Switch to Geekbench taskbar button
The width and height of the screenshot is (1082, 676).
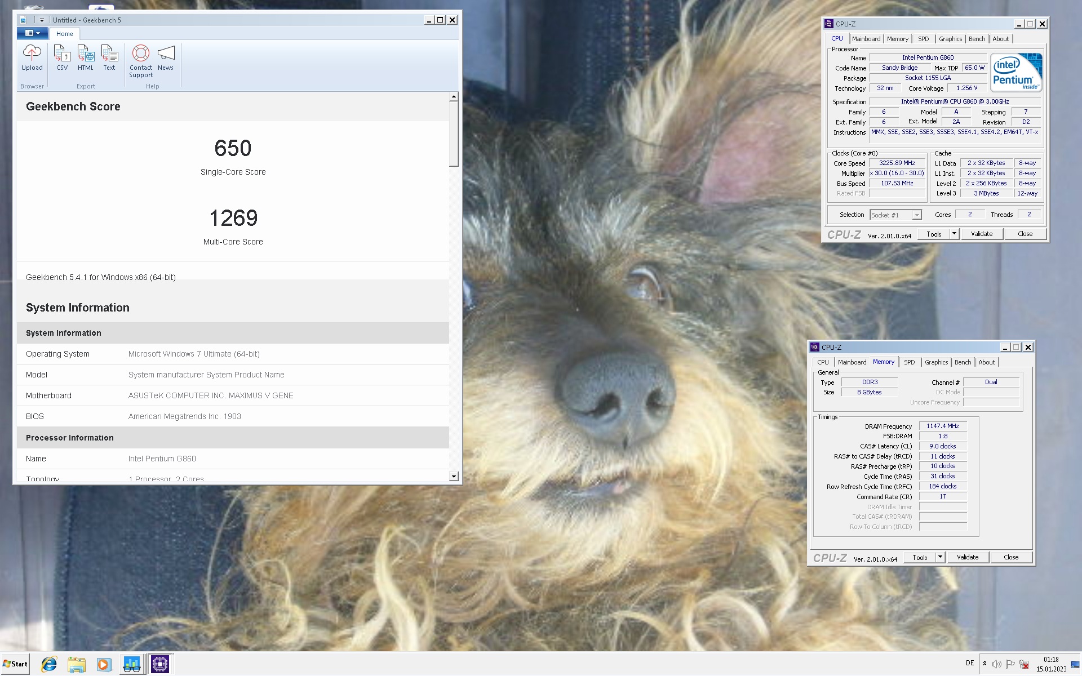(x=131, y=665)
